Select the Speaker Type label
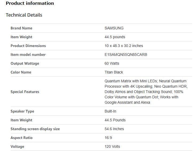Viewport: 193px width, 151px height. tap(22, 111)
